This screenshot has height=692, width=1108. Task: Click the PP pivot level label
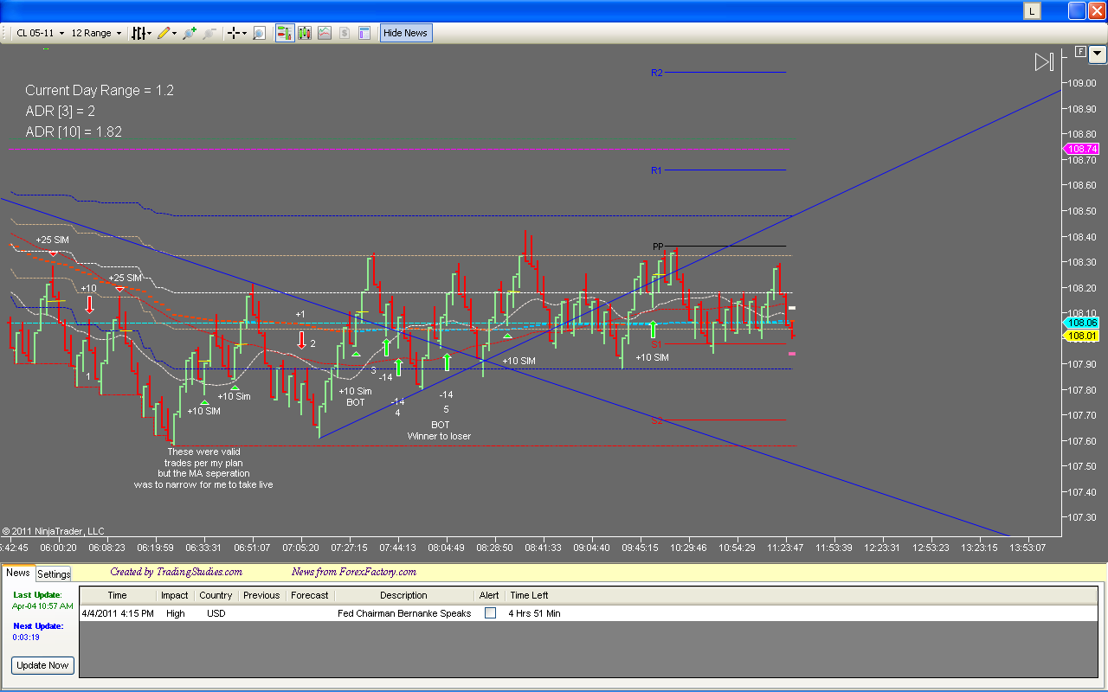658,247
